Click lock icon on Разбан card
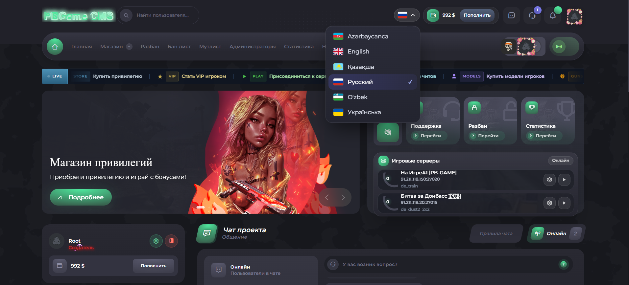Image resolution: width=629 pixels, height=285 pixels. tap(474, 107)
